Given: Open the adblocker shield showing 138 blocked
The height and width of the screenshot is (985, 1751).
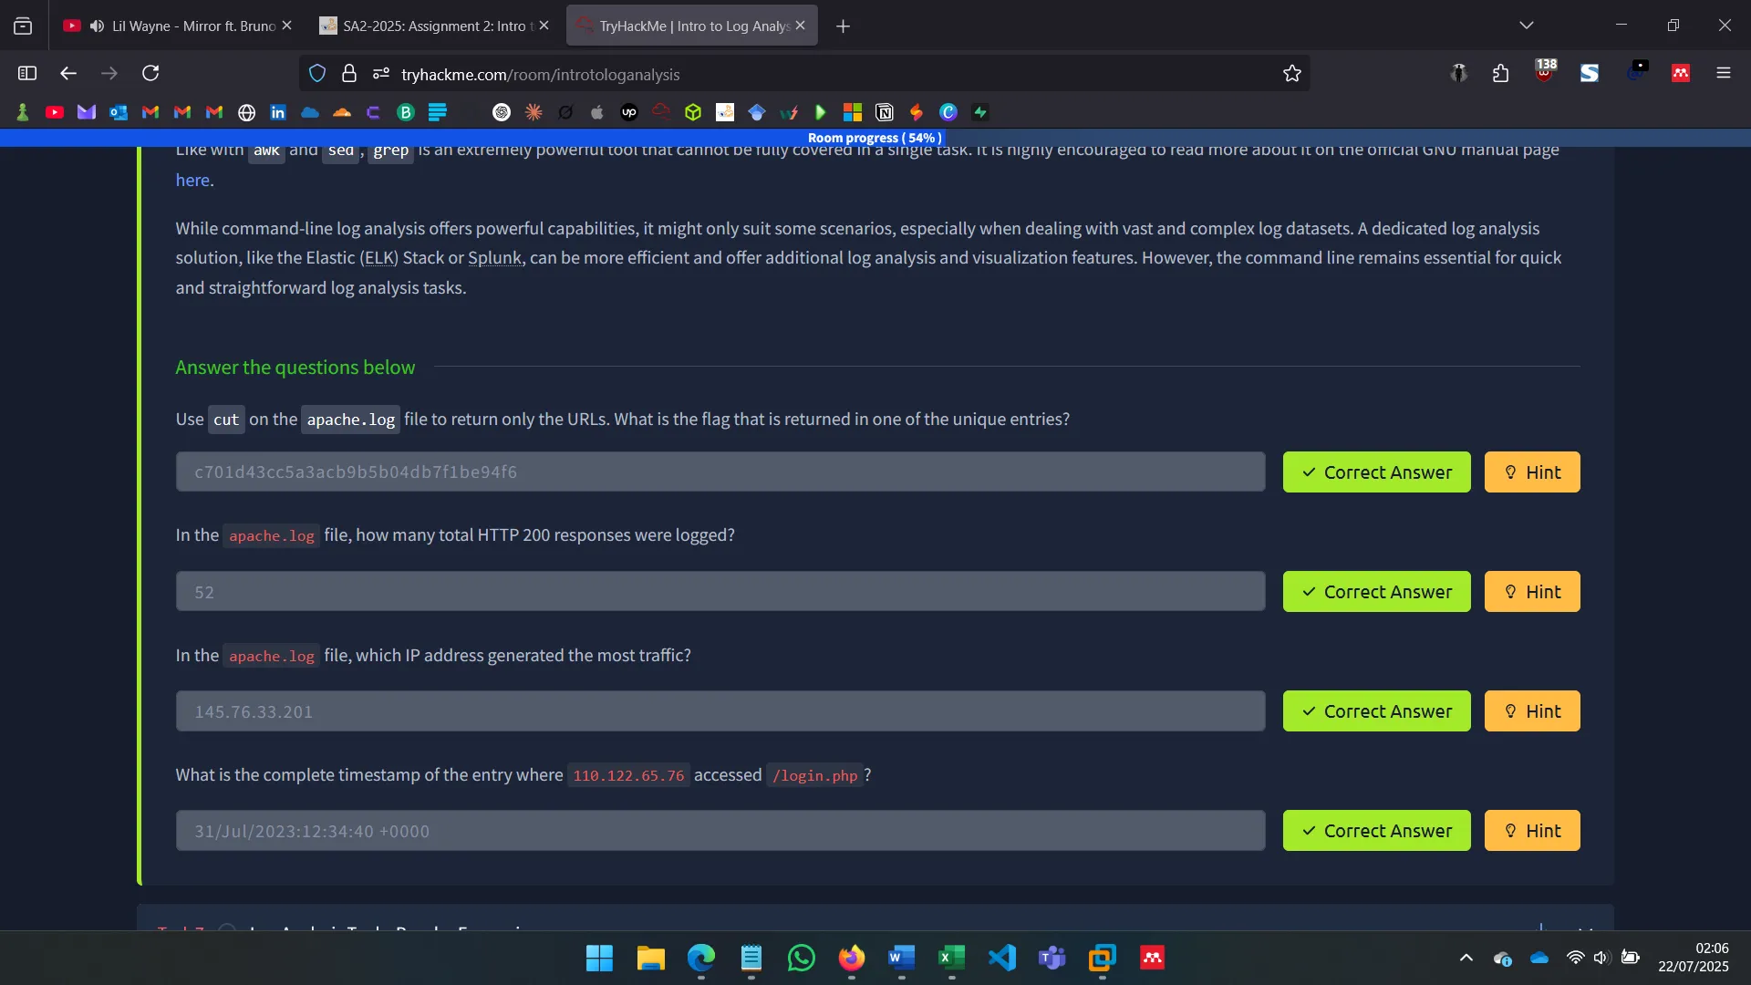Looking at the screenshot, I should pos(1545,73).
